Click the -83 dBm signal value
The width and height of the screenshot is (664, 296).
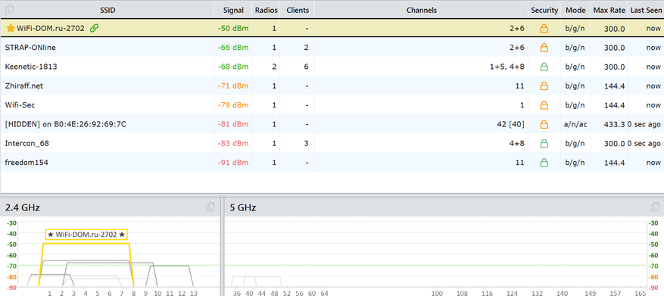pos(233,144)
